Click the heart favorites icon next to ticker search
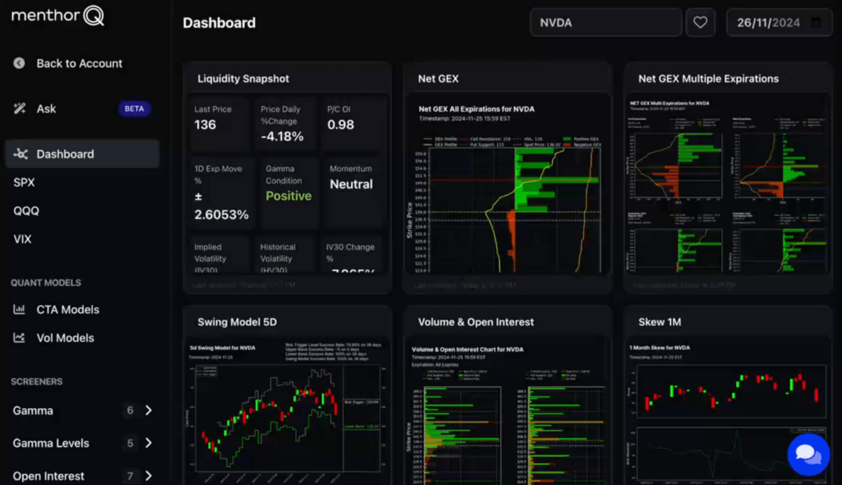This screenshot has width=842, height=485. (700, 22)
